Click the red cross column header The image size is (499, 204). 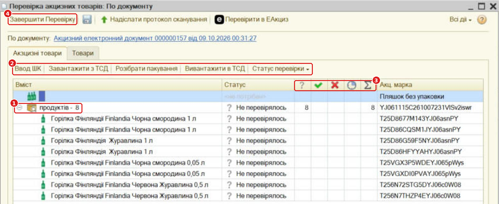point(335,85)
